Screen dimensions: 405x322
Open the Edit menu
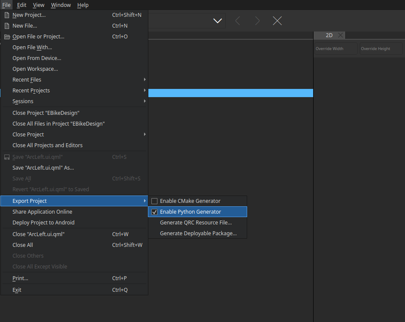[x=22, y=5]
